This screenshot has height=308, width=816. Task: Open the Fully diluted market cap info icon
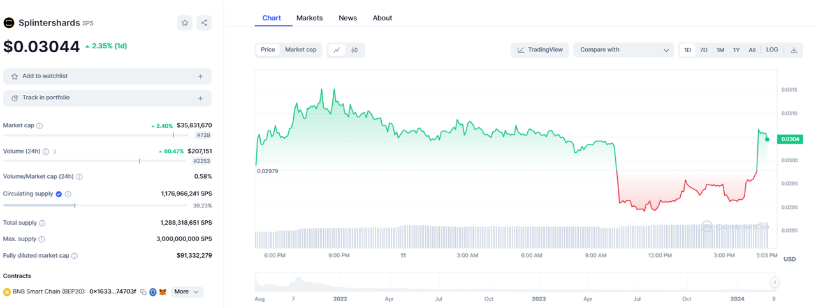click(75, 256)
